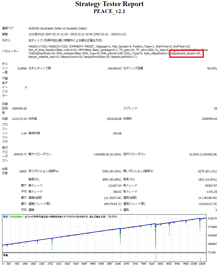The height and width of the screenshot is (266, 220).
Task: Select the ticks modelled value '190184103'
Action: (114, 68)
